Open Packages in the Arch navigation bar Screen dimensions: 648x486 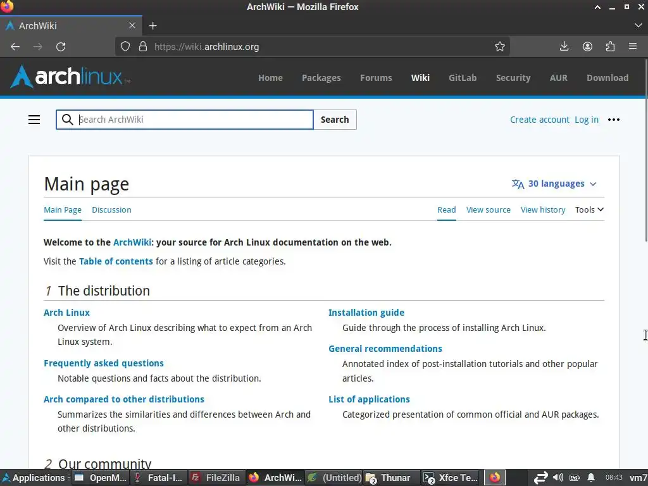(x=321, y=78)
